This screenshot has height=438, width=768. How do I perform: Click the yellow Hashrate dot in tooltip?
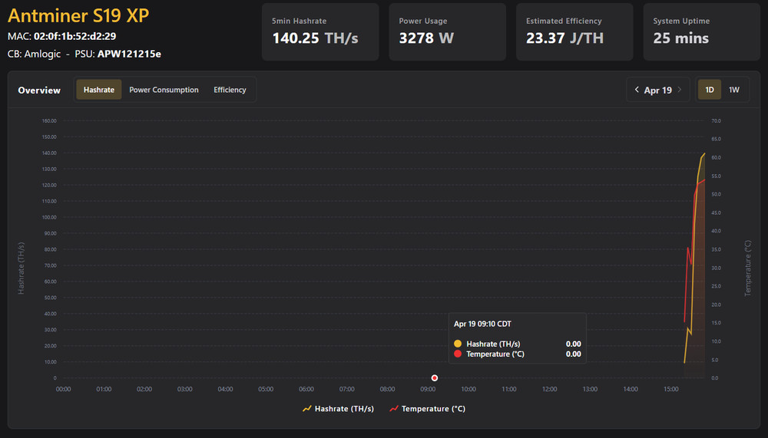458,344
